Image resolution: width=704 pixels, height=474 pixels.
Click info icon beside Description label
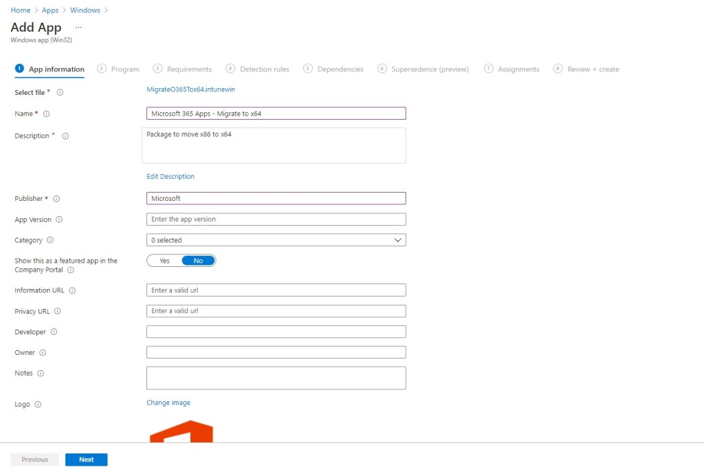[x=65, y=136]
